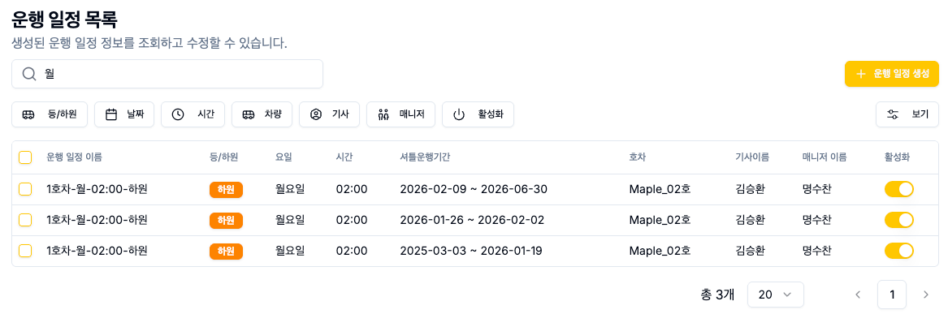The height and width of the screenshot is (327, 948).
Task: Click the bus icon in 등/하원 filter
Action: (28, 114)
